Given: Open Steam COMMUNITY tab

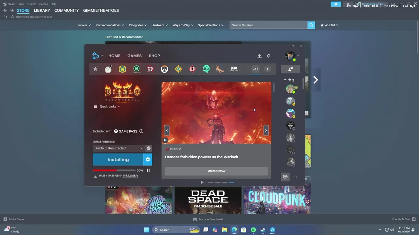Looking at the screenshot, I should coord(66,10).
